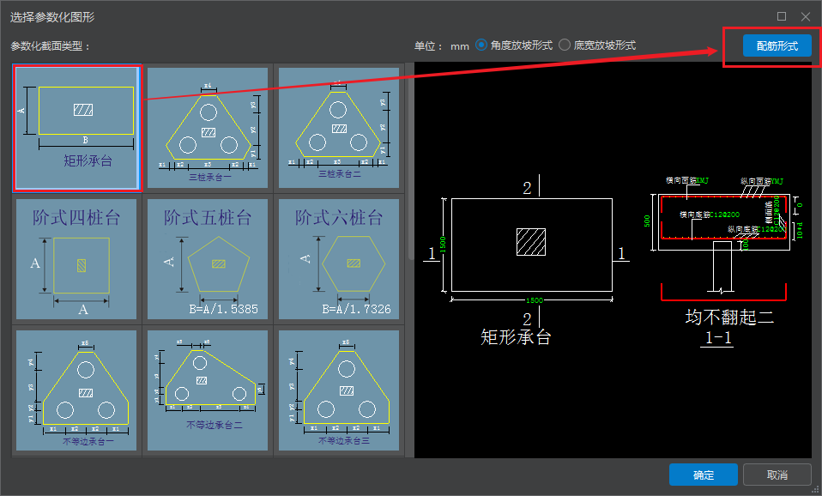
Task: Click the thumbnail list vertical scrollbar
Action: 410,168
